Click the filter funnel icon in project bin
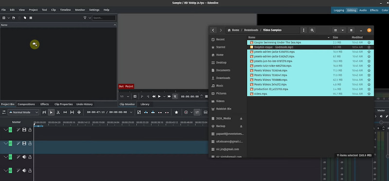This screenshot has width=389, height=181. [85, 18]
